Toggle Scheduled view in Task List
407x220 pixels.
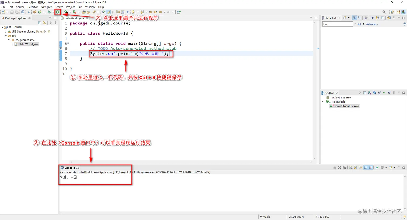pyautogui.click(x=360, y=18)
